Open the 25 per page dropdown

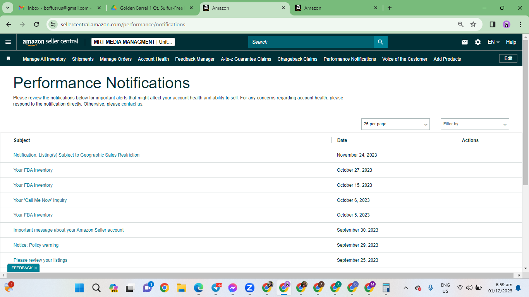[x=395, y=124]
